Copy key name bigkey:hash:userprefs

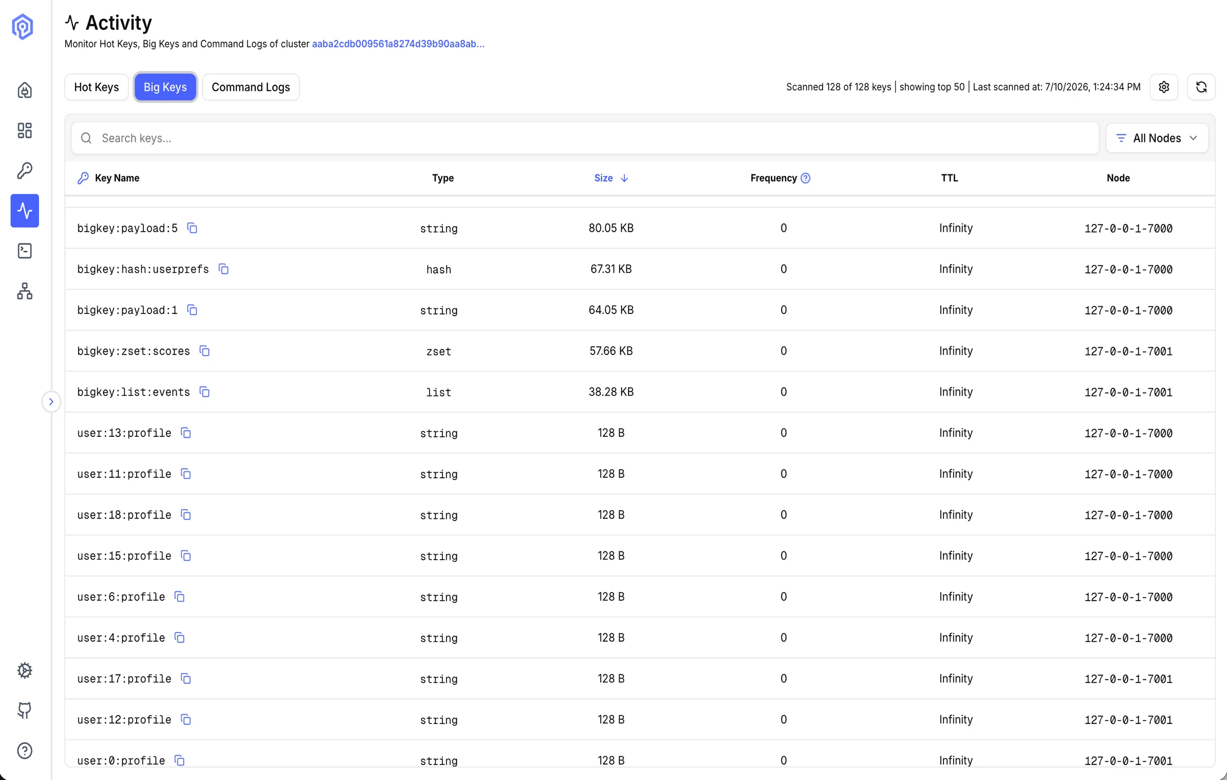[224, 269]
